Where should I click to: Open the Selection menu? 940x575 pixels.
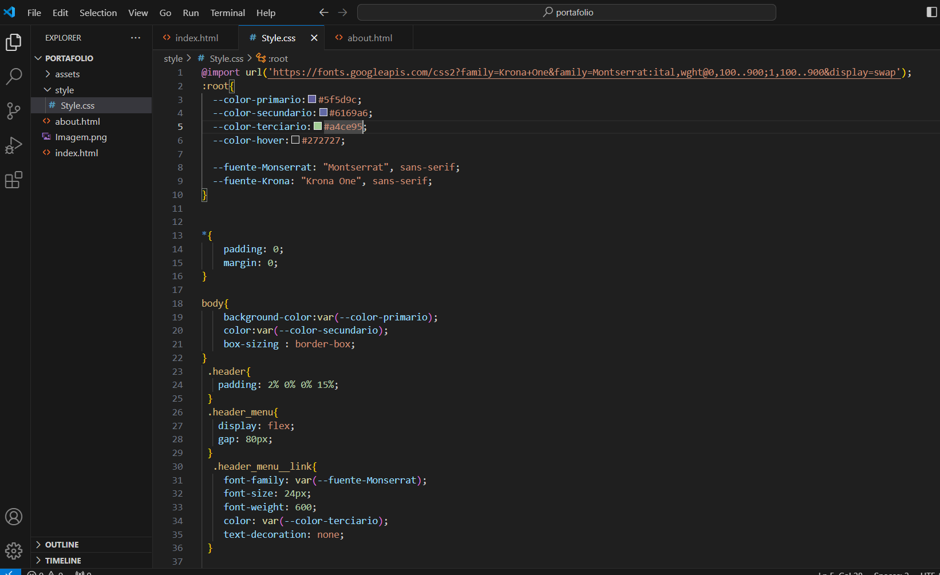point(98,13)
